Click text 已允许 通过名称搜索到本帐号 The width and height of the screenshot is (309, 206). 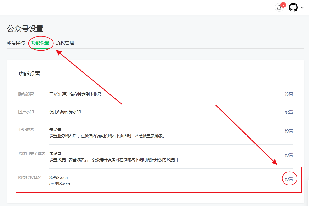(x=75, y=94)
